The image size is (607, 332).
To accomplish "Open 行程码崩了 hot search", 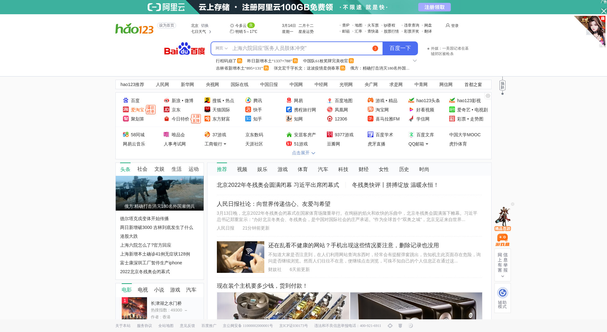I will click(x=226, y=61).
